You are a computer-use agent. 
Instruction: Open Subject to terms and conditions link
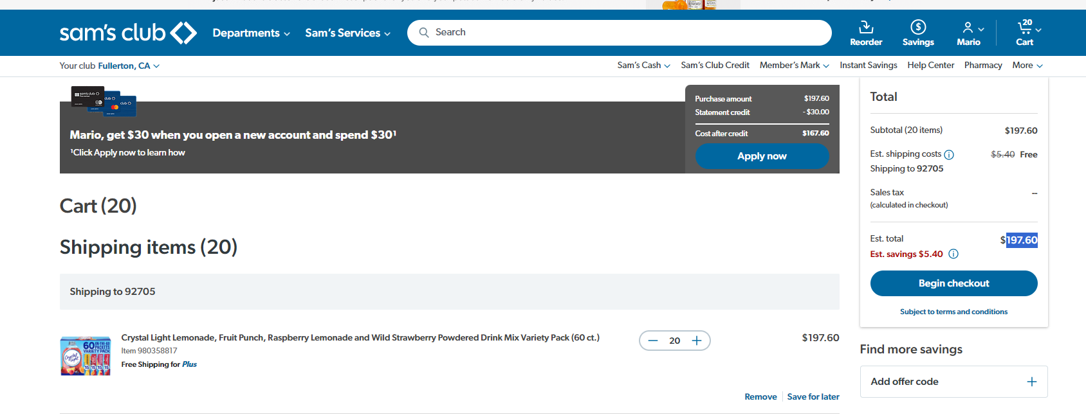pos(954,312)
